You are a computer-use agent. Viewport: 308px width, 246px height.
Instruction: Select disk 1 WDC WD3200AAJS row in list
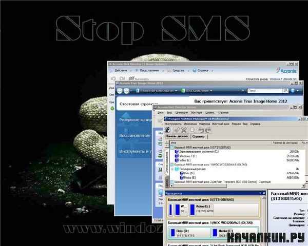coord(238,165)
